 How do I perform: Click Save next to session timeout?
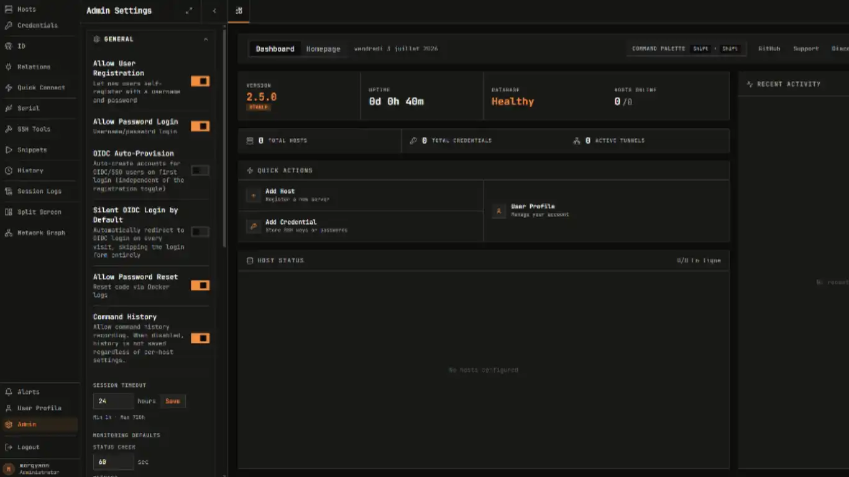click(173, 401)
